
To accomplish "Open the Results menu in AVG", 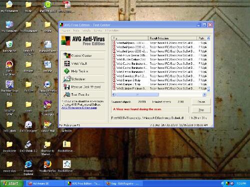I will point(86,30).
